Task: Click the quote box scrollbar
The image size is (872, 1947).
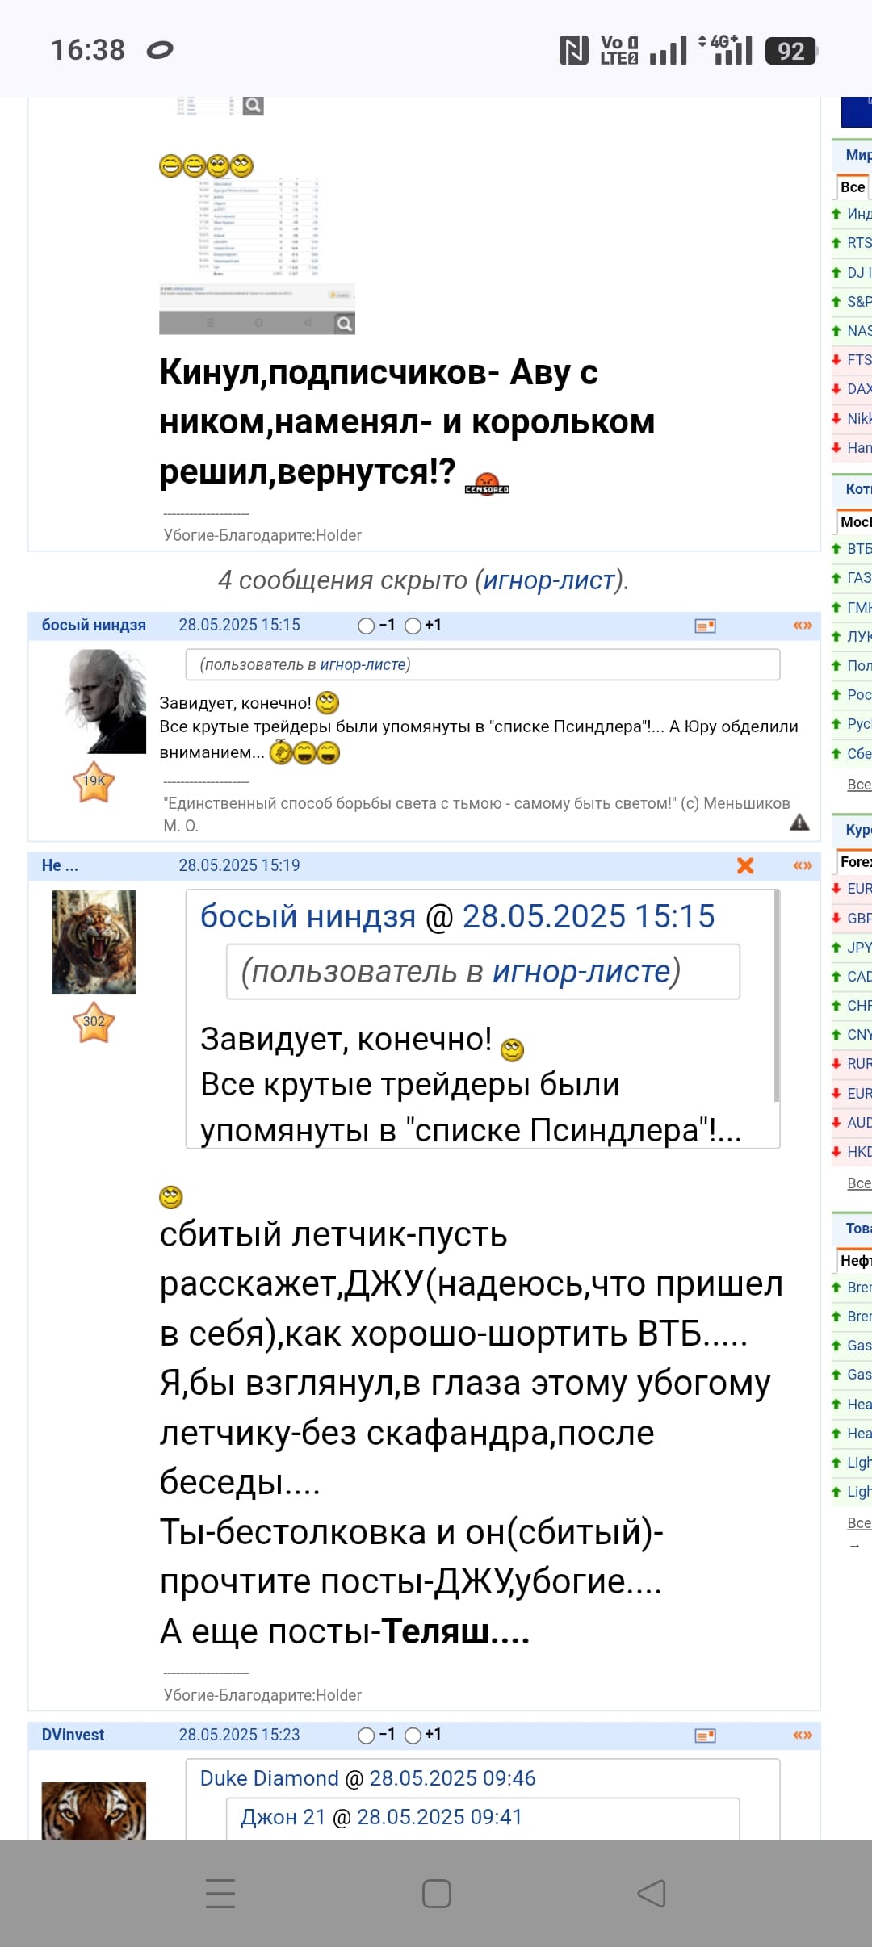Action: (x=776, y=997)
